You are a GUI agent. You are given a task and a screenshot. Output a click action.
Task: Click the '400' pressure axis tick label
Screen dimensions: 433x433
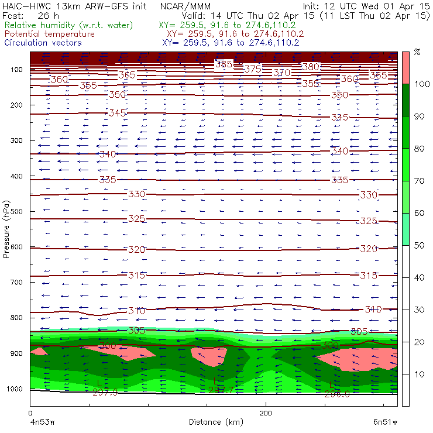(16, 176)
